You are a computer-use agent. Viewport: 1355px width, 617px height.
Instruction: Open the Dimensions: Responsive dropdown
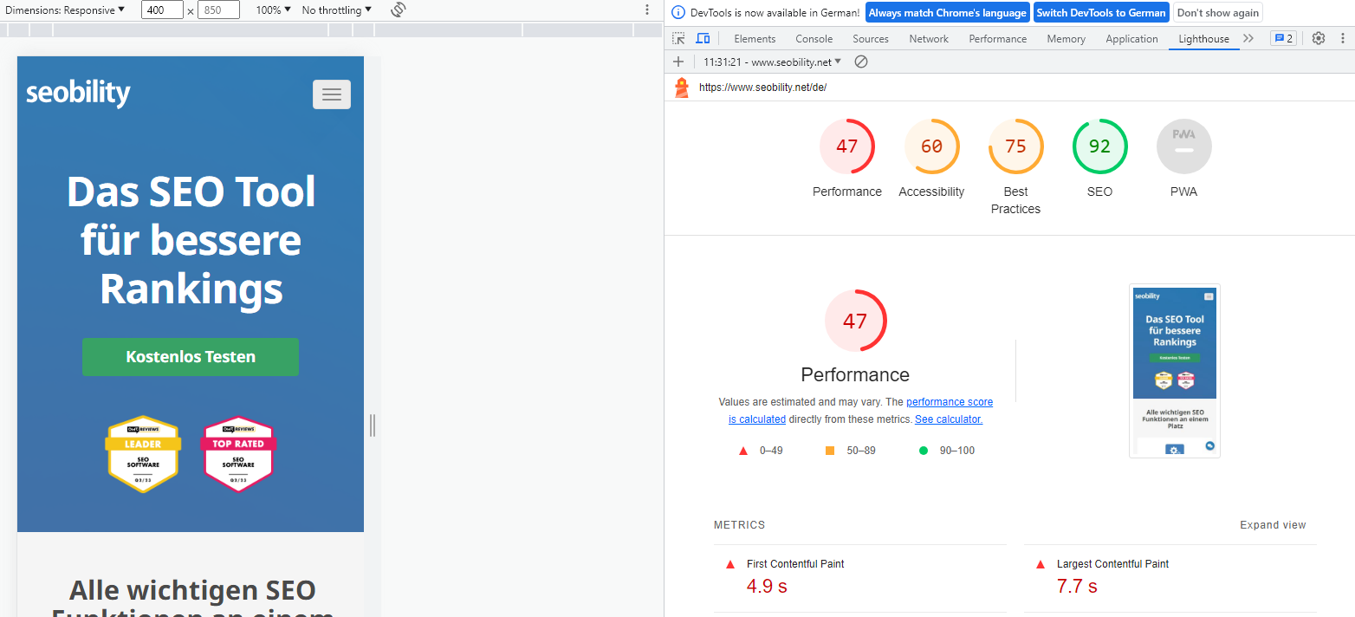pyautogui.click(x=65, y=10)
